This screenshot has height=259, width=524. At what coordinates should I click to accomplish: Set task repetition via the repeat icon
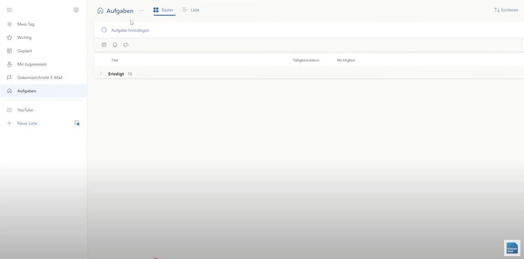(x=125, y=44)
